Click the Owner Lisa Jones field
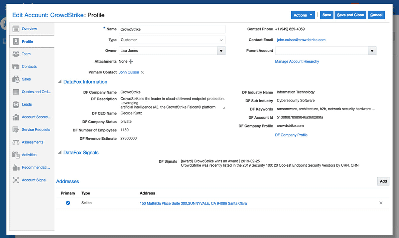 coord(168,51)
